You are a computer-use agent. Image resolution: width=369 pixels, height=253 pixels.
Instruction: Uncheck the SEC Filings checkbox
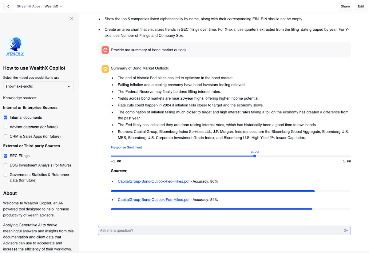[x=6, y=156]
